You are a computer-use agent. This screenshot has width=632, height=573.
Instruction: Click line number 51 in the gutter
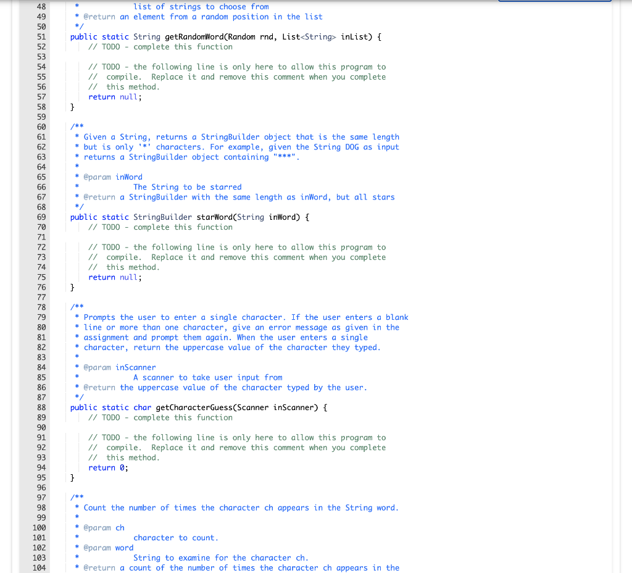point(41,36)
